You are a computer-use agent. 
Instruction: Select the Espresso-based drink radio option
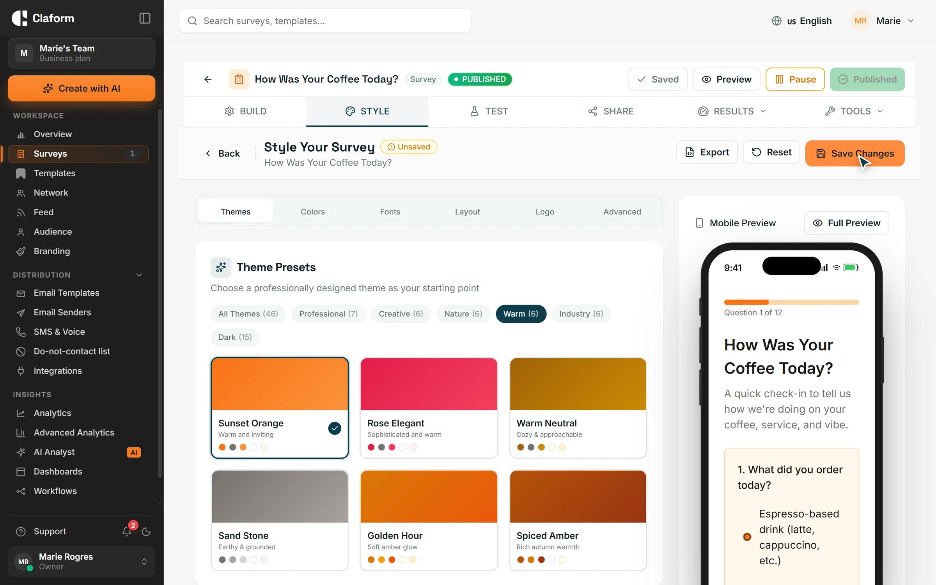pos(747,537)
